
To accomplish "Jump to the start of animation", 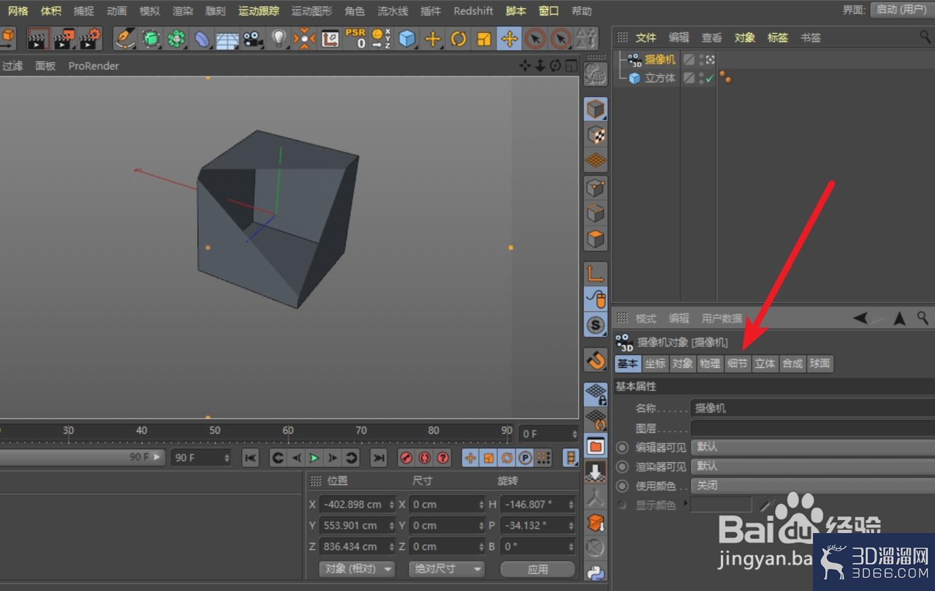I will (250, 457).
